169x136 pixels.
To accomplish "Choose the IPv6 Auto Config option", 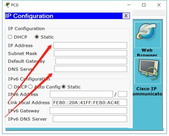I will pos(30,87).
